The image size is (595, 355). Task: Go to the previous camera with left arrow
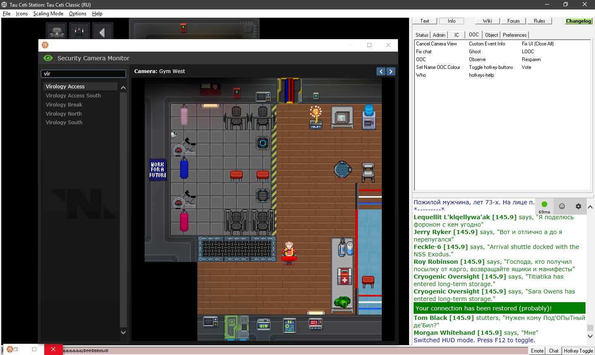tap(381, 71)
